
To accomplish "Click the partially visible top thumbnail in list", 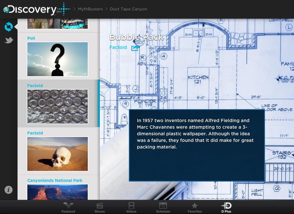I will click(58, 24).
